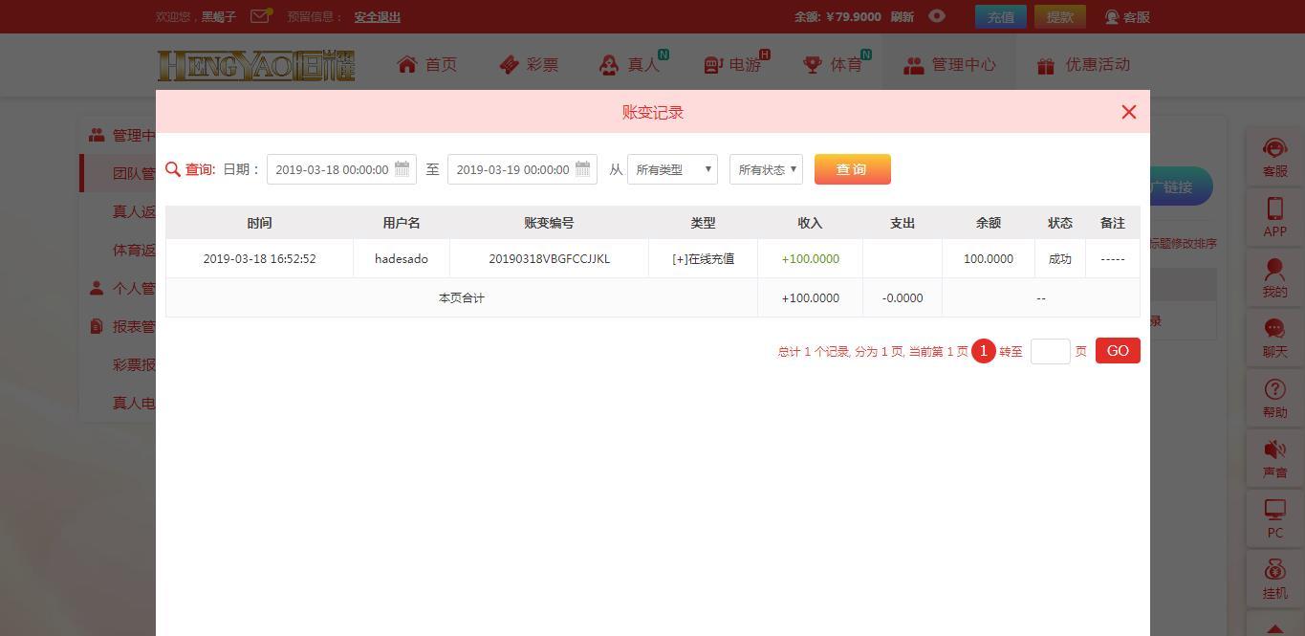Click 安全退出 logout link

tap(377, 16)
